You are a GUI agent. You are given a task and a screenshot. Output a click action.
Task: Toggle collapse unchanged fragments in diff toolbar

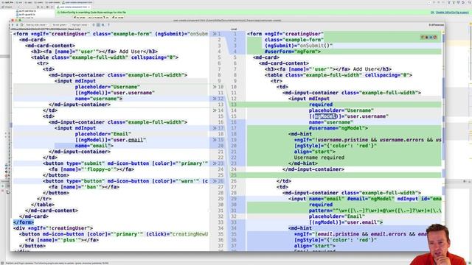[94, 25]
